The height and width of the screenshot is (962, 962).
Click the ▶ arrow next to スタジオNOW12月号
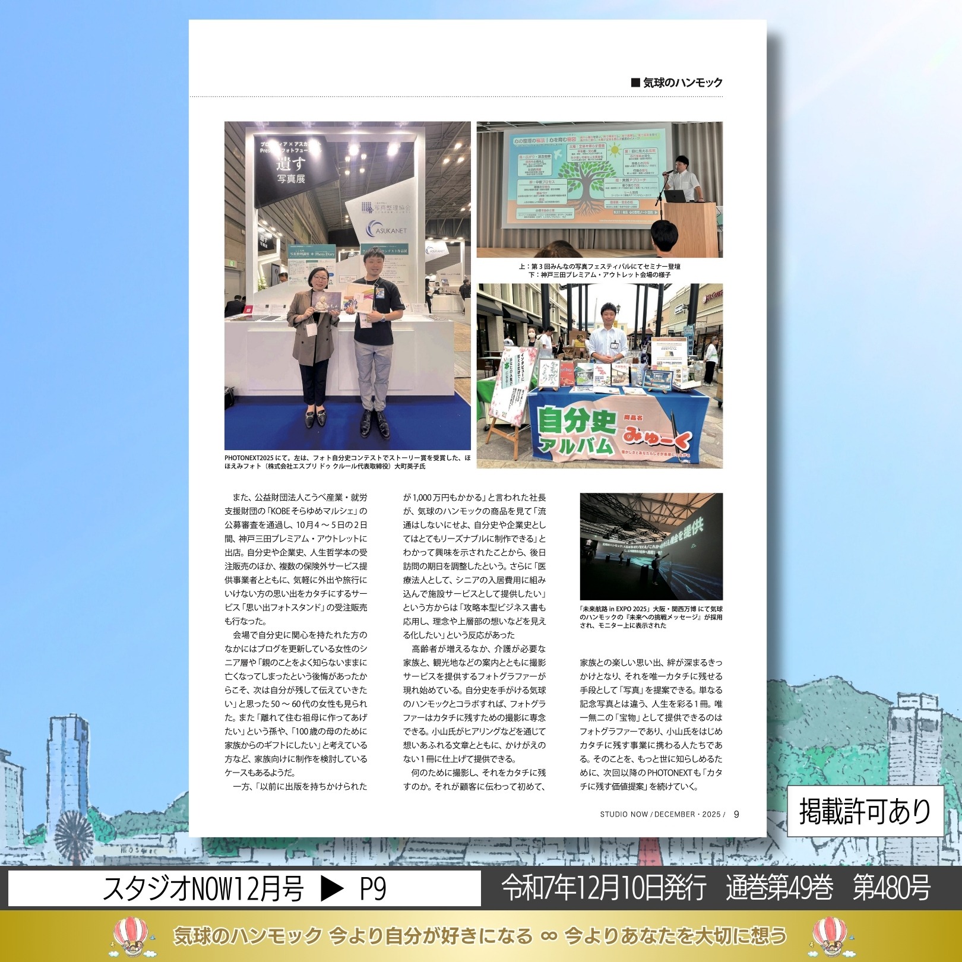tap(332, 889)
